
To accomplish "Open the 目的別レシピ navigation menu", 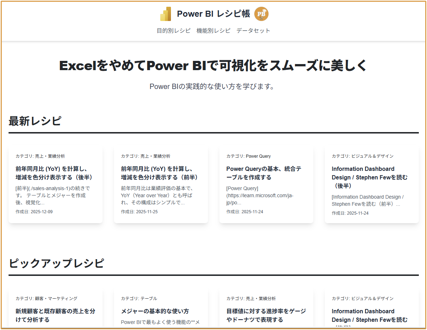I will [173, 31].
